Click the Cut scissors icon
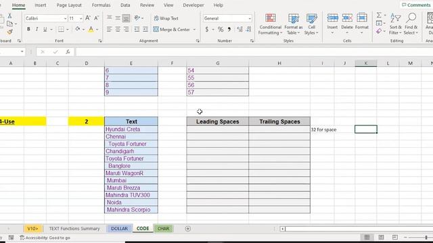Viewport: 433px width, 243px height. (x=9, y=16)
